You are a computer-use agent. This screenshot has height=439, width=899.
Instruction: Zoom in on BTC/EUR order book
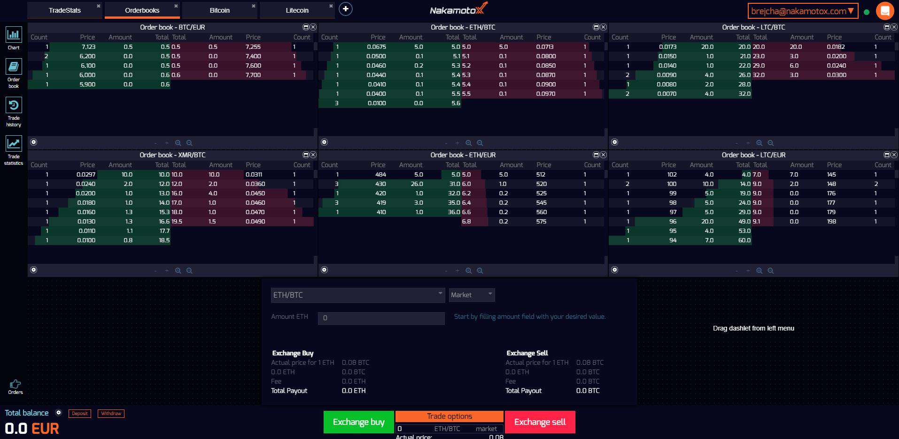(x=178, y=143)
